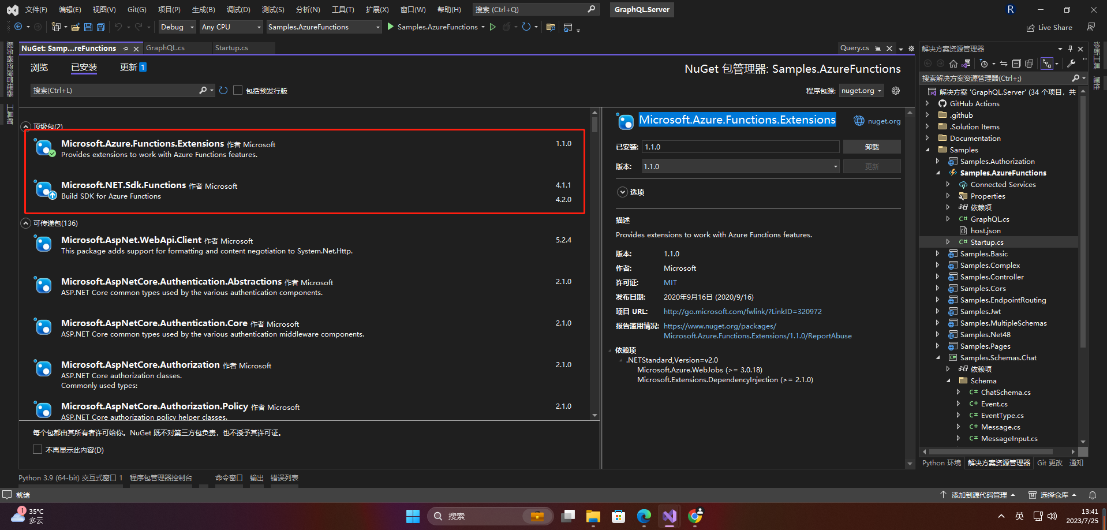The height and width of the screenshot is (530, 1107).
Task: Check the don't show this again checkbox
Action: click(38, 449)
